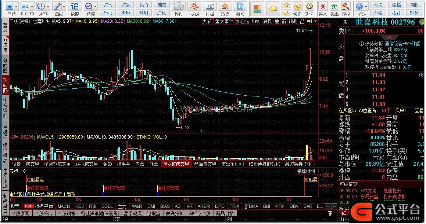Open the 自选 favorites star icon
Viewport: 426px width, 224px height.
(10, 6)
